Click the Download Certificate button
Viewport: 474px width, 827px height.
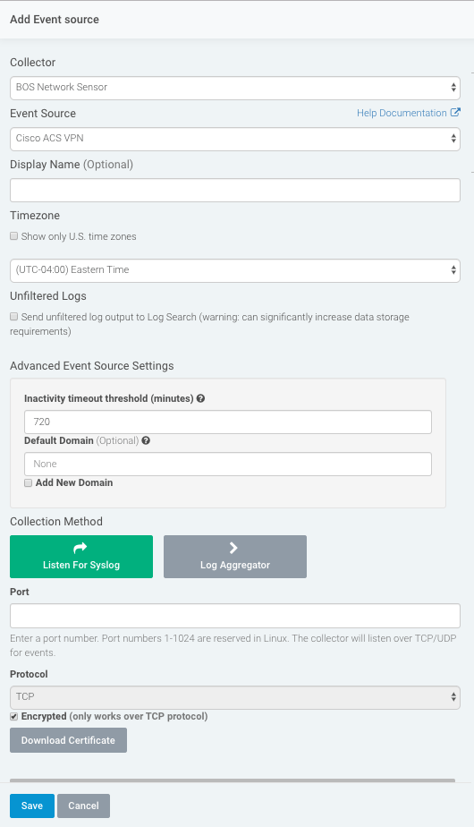[69, 740]
